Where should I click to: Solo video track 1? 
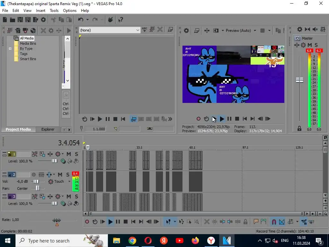coord(76,154)
